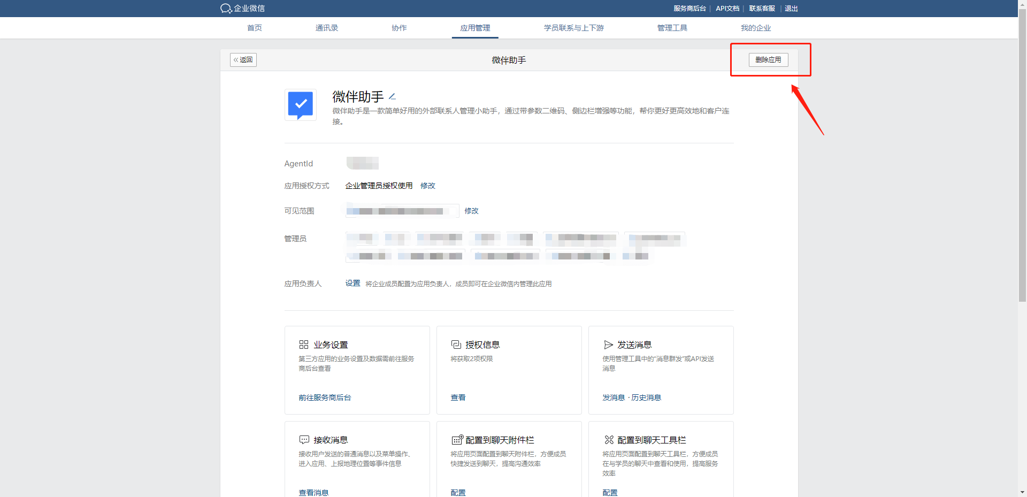This screenshot has height=497, width=1027.
Task: Click the 前往服务商后台 link
Action: click(x=325, y=397)
